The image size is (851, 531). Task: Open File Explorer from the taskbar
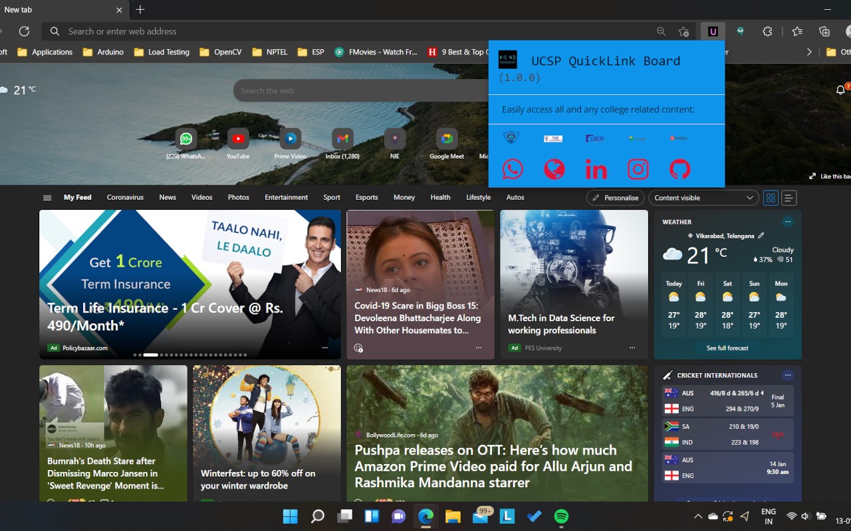click(453, 516)
